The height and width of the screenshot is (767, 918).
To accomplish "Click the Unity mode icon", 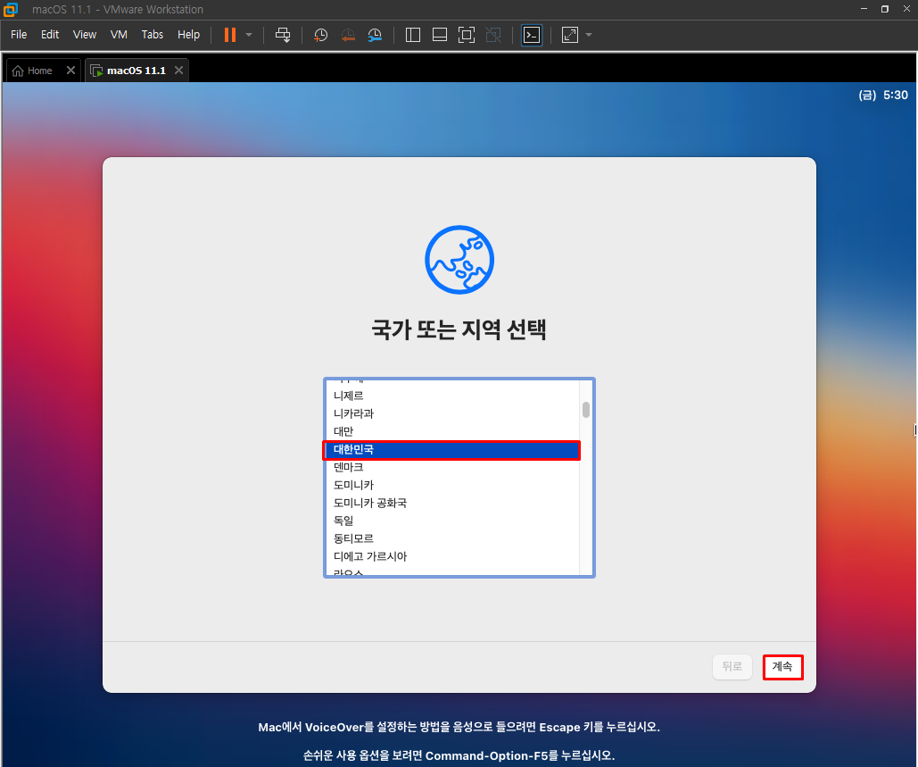I will 493,35.
